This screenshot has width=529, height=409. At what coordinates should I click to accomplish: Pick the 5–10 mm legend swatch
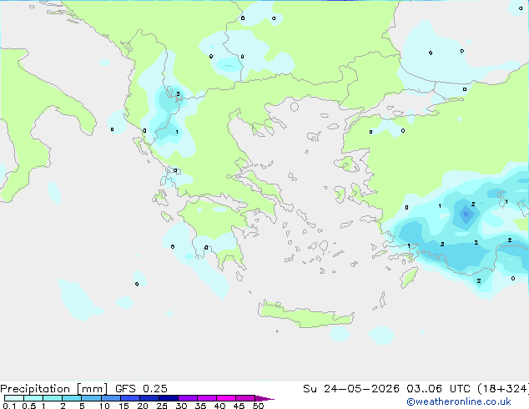point(91,398)
